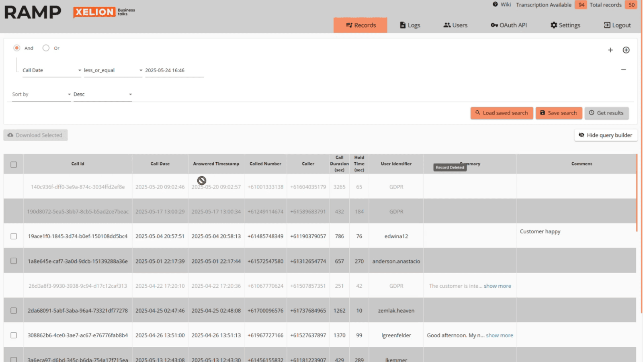643x362 pixels.
Task: Open the Wiki help icon
Action: pos(495,4)
